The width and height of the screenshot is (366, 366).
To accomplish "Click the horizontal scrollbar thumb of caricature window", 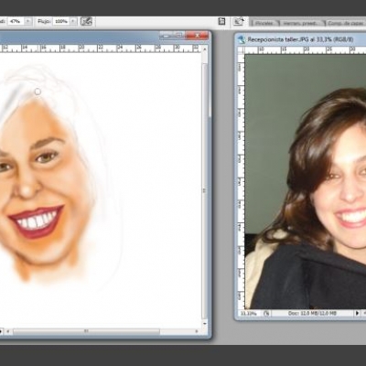I will point(86,331).
